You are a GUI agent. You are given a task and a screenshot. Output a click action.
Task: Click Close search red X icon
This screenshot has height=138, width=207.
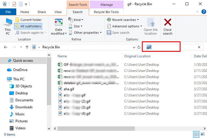point(167,22)
